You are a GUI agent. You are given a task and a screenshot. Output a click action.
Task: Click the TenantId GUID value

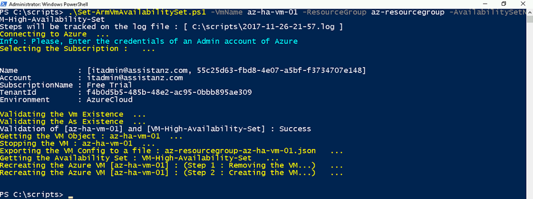coord(169,93)
